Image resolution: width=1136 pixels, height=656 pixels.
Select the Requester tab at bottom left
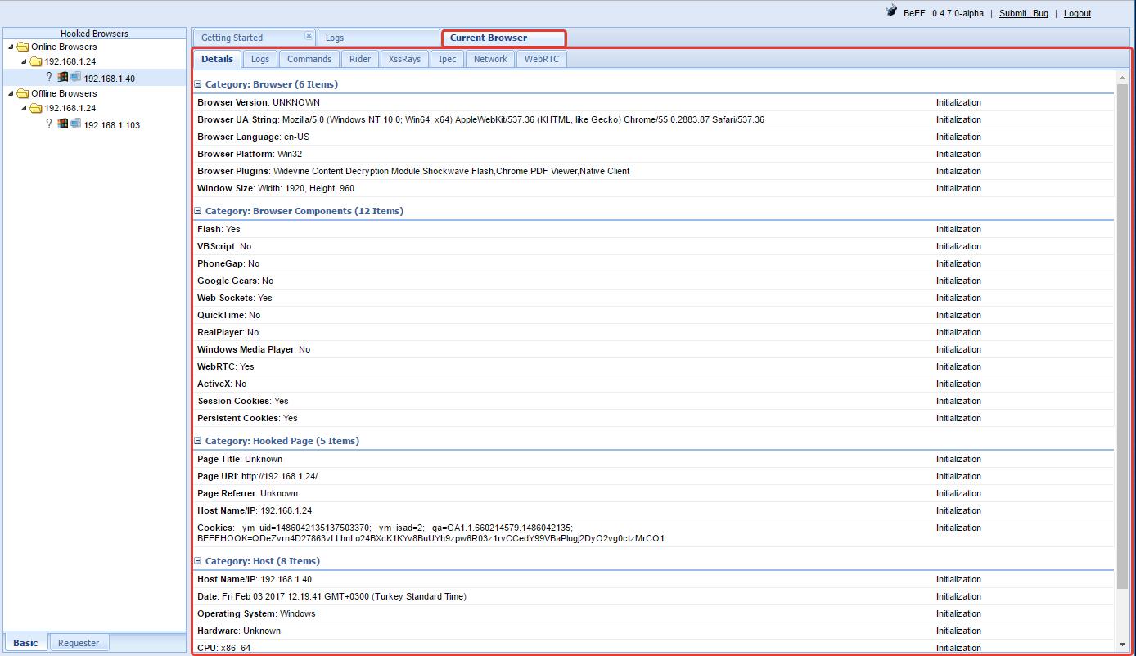click(x=79, y=643)
